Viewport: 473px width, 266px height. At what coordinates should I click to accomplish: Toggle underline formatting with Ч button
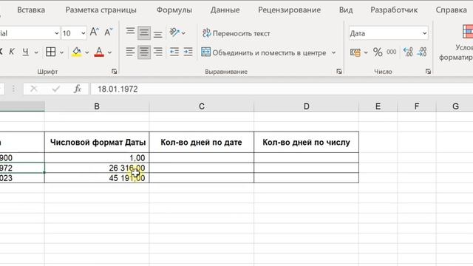[26, 52]
